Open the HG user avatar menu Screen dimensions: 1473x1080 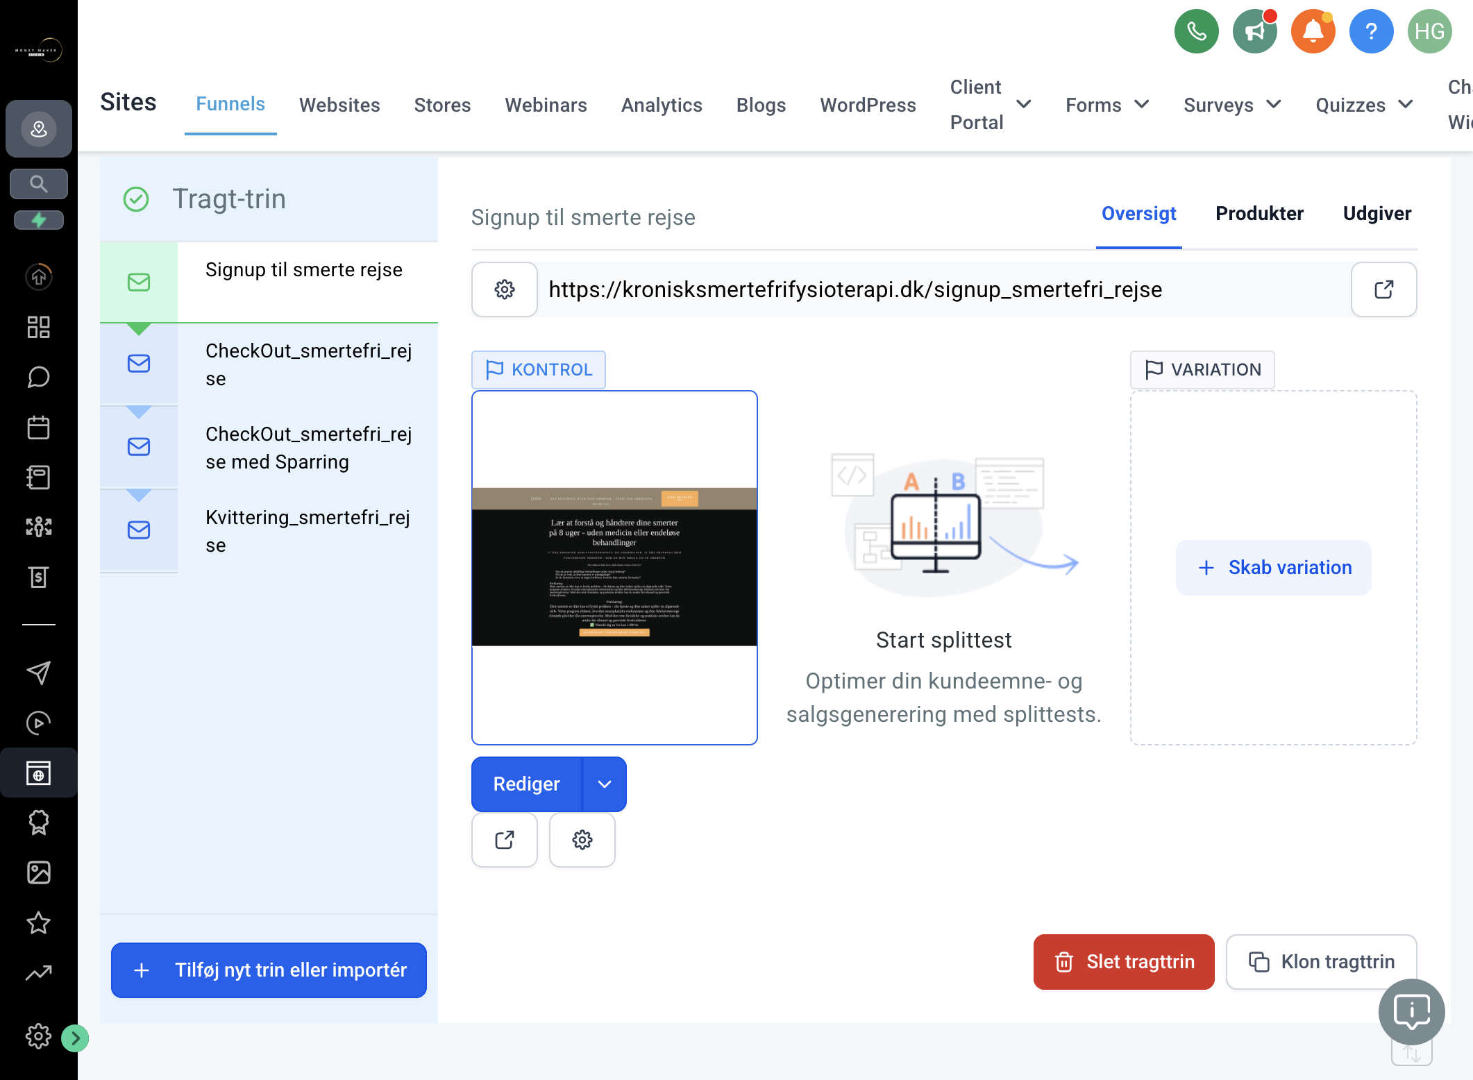point(1429,31)
